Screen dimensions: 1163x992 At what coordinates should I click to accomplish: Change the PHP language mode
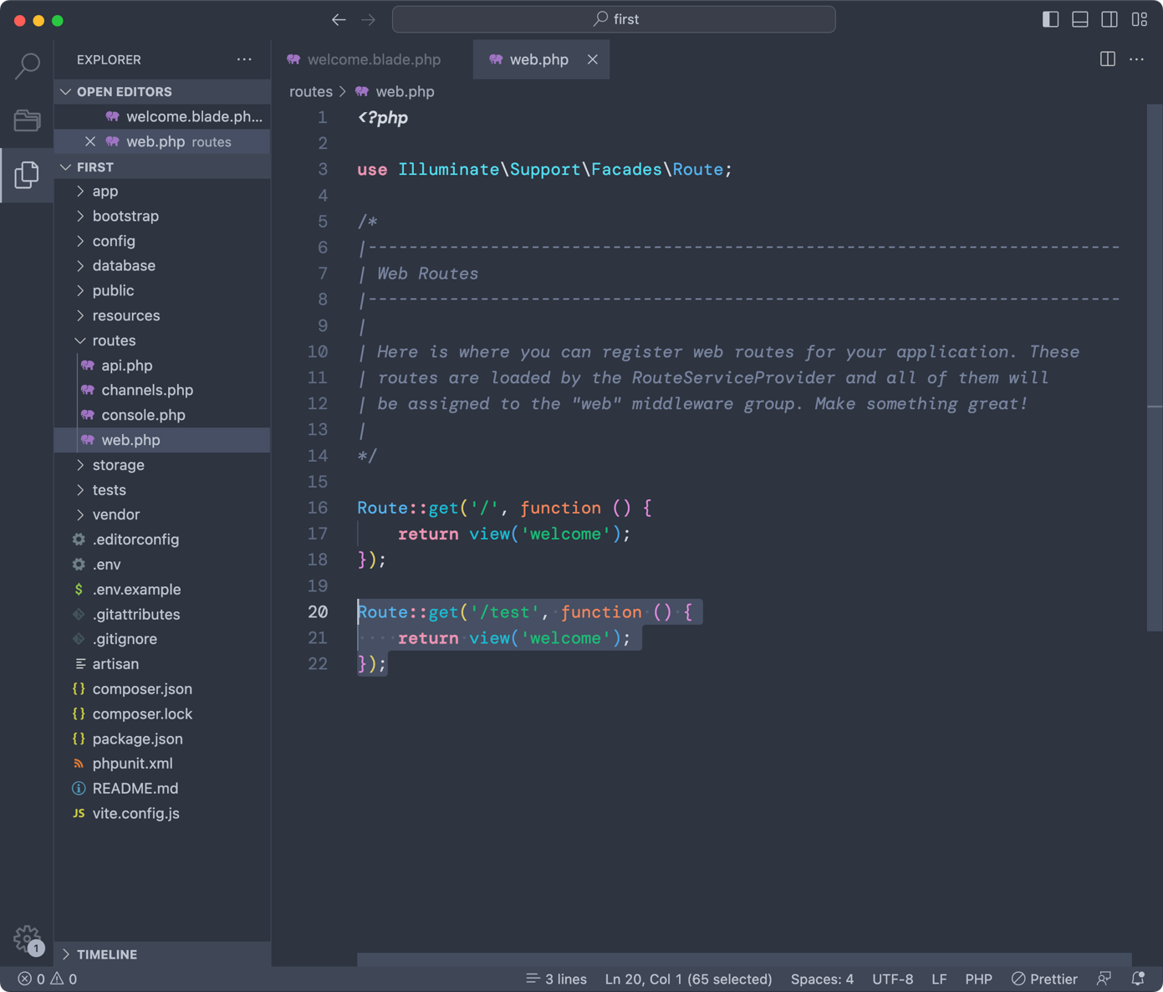(x=978, y=979)
